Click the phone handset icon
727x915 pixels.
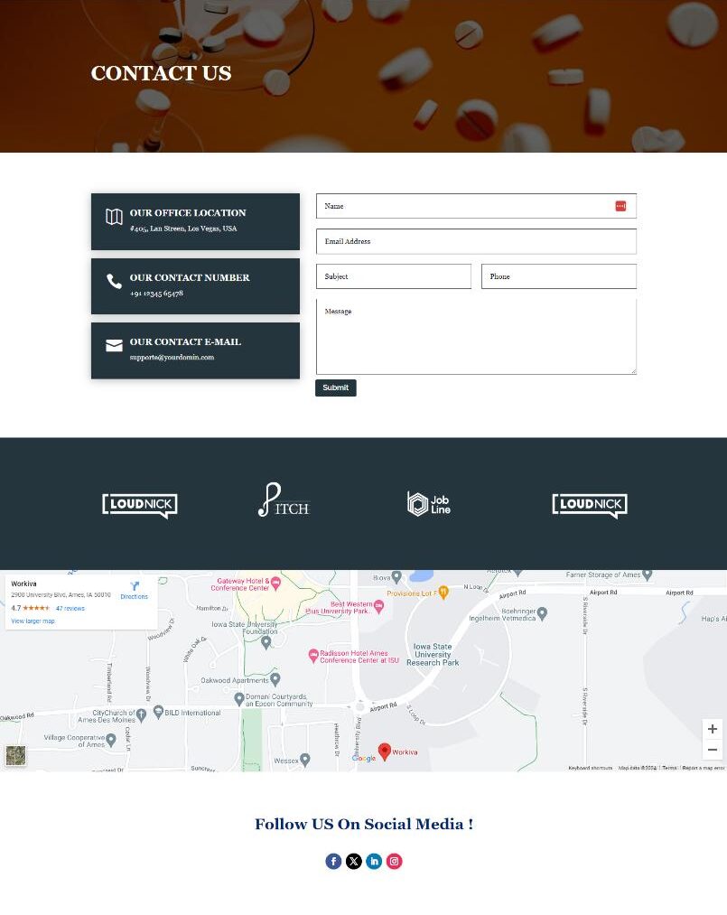[114, 281]
